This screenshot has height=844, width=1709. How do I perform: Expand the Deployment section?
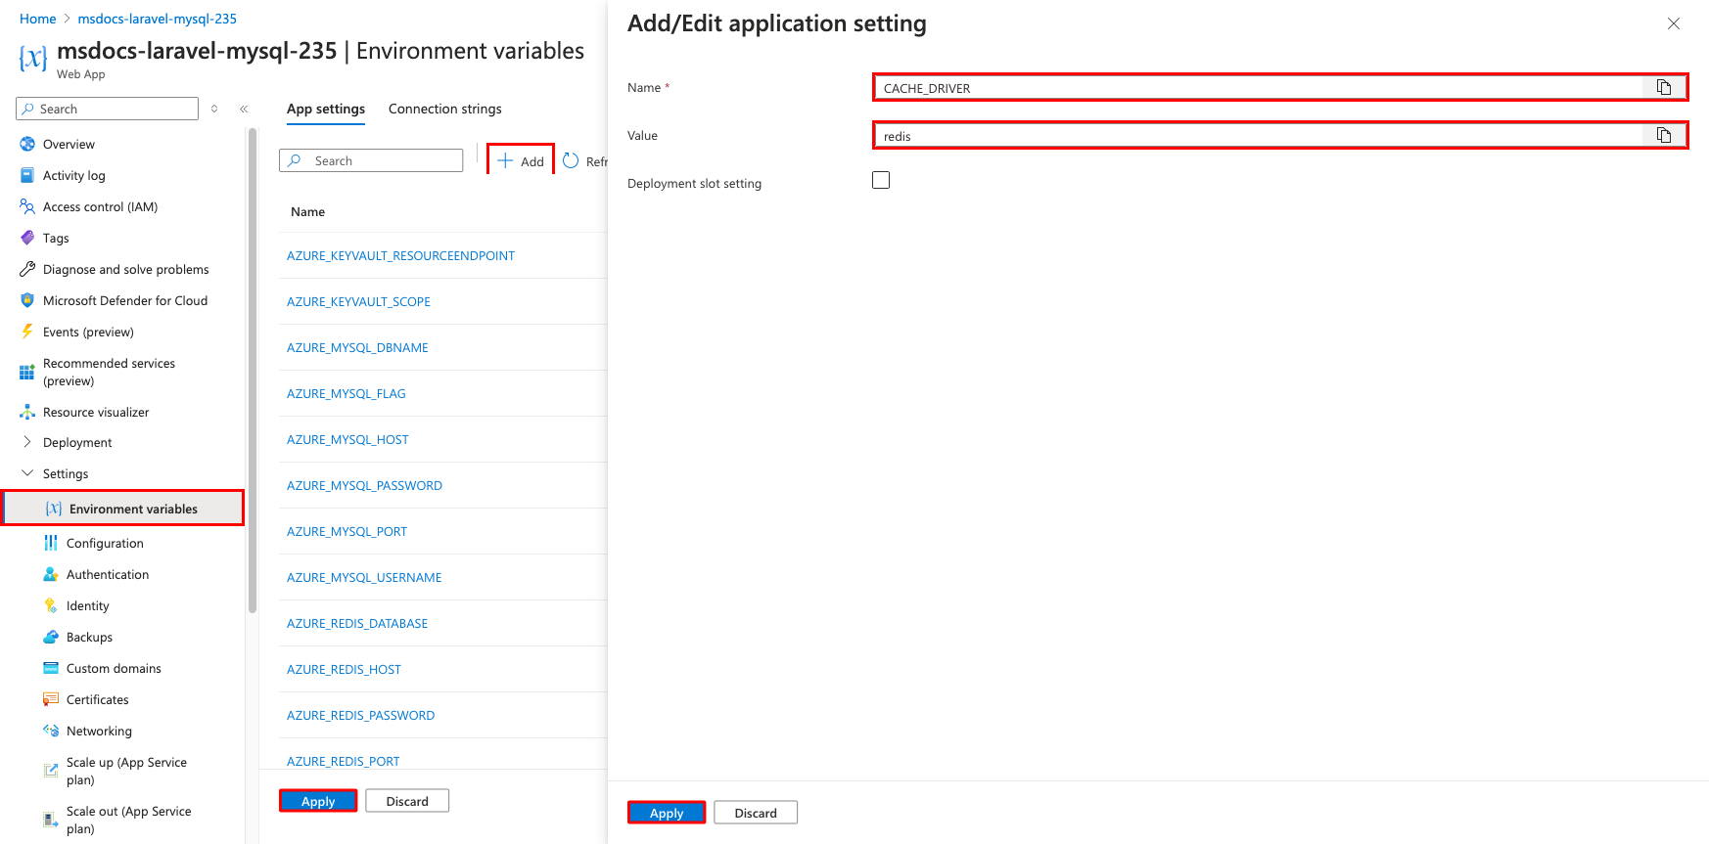(27, 442)
